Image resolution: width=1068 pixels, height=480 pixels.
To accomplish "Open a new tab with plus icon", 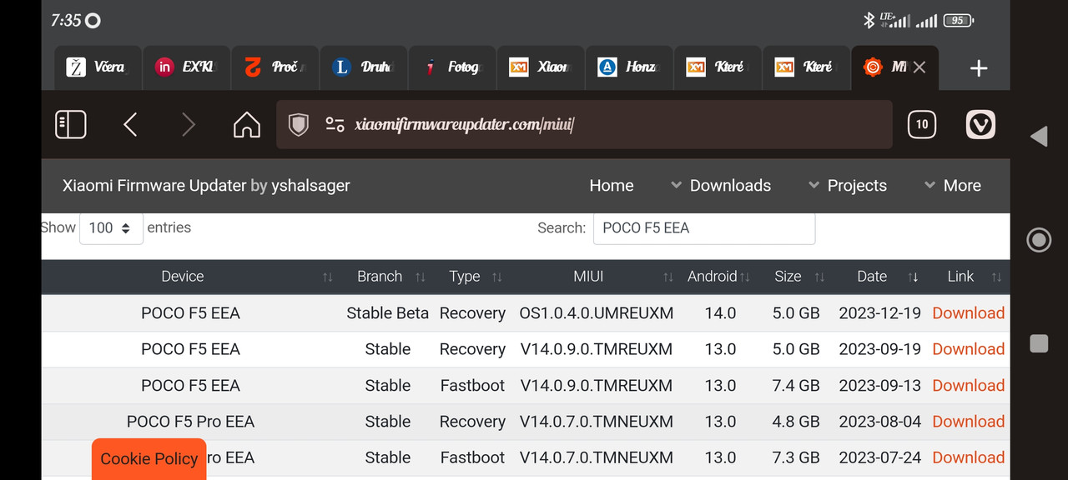I will (x=979, y=68).
